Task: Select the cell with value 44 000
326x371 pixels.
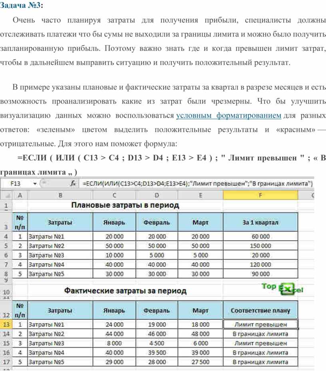Action: tap(114, 334)
